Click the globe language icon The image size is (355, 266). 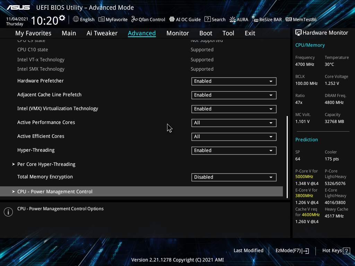[x=76, y=19]
